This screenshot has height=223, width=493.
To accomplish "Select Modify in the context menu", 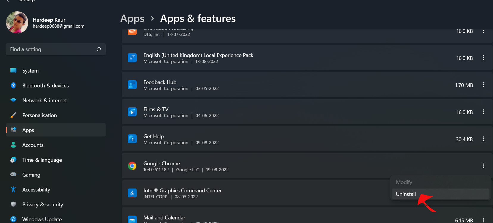I will [x=404, y=182].
